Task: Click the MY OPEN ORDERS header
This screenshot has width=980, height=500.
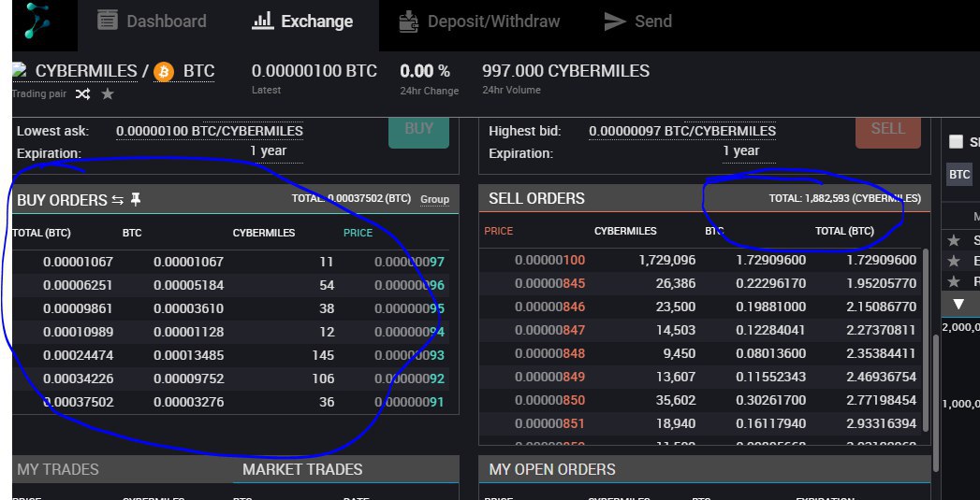Action: point(552,469)
